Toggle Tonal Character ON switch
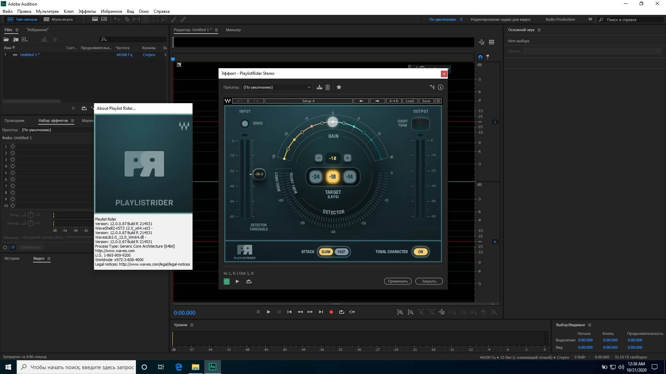 [420, 252]
